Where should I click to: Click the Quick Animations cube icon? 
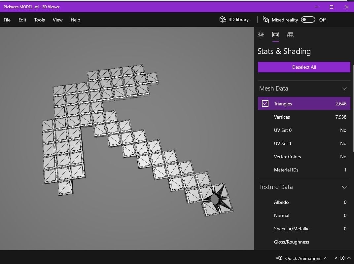click(x=279, y=258)
